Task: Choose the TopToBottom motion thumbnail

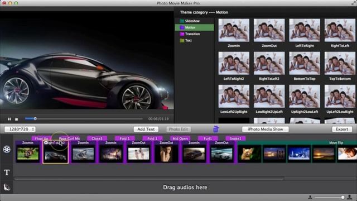Action: coord(340,63)
